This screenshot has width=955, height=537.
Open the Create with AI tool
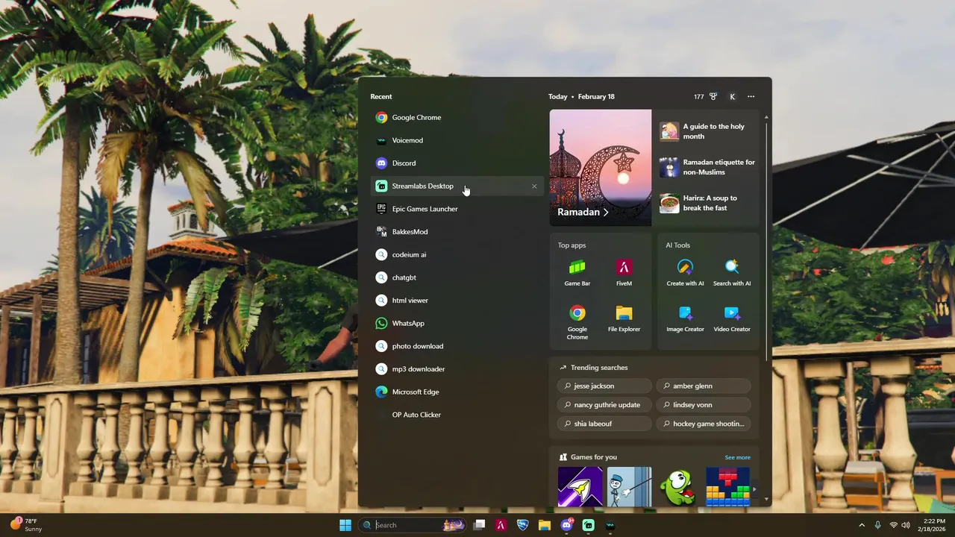coord(685,272)
